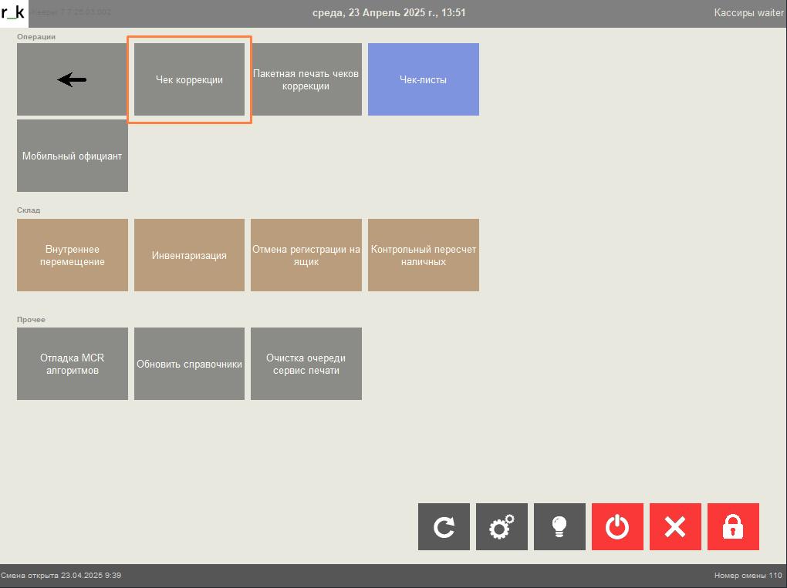Viewport: 787px width, 588px height.
Task: Open settings via the gears icon
Action: point(502,527)
